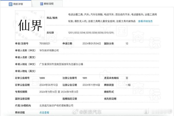Image resolution: width=174 pixels, height=116 pixels.
Task: Click the 后期指定日期 label
Action: pos(70,99)
